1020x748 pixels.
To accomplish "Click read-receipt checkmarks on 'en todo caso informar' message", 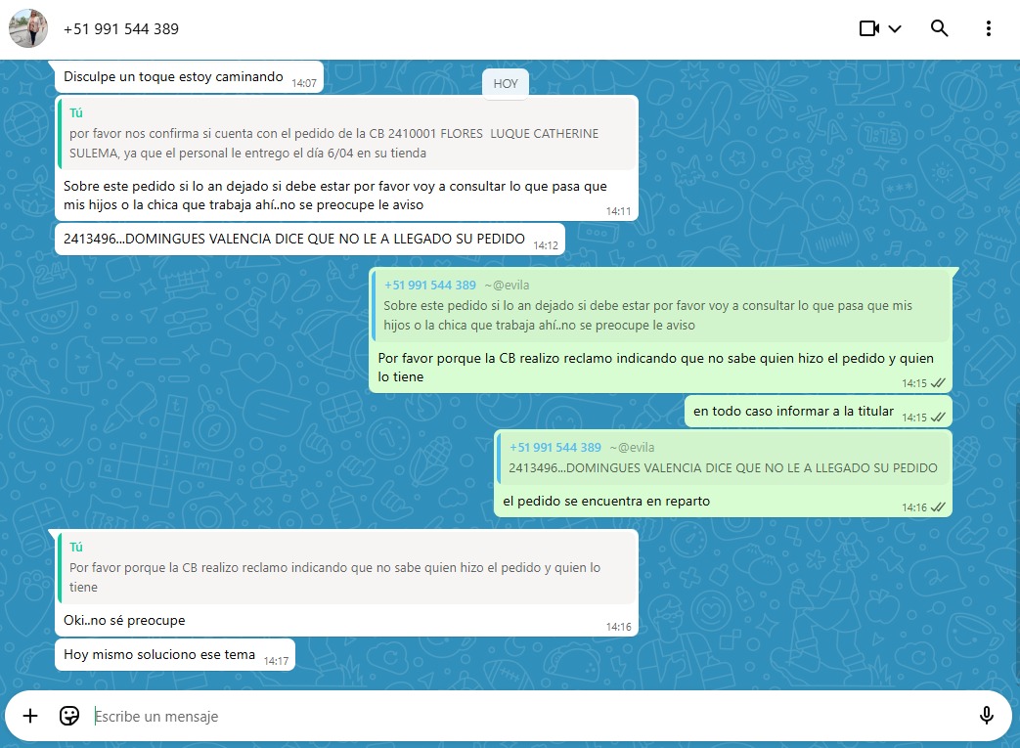I will click(x=938, y=418).
